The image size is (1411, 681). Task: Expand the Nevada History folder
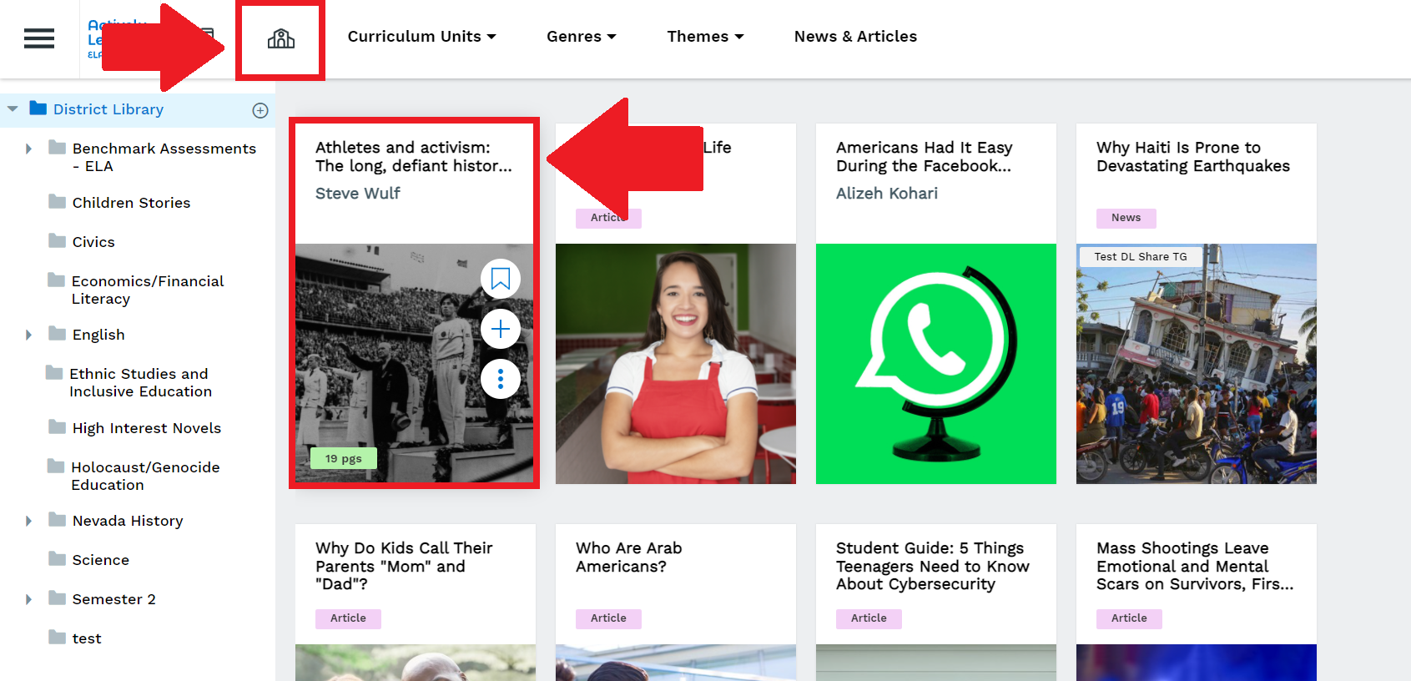tap(28, 521)
